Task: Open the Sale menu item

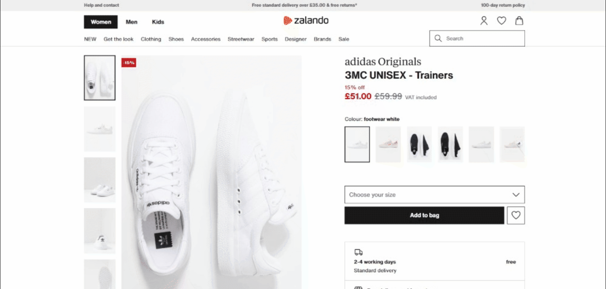Action: pos(343,39)
